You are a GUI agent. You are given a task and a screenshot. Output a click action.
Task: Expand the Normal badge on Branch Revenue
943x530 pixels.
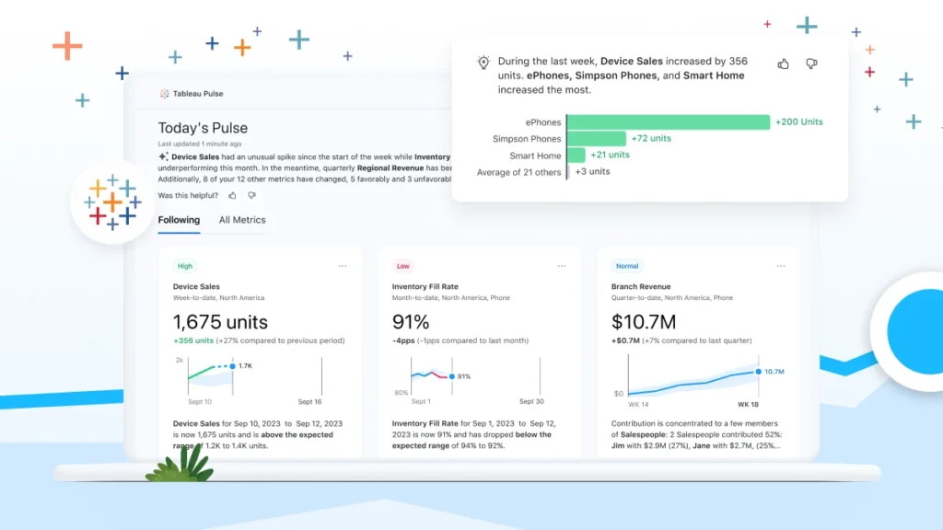pyautogui.click(x=626, y=266)
